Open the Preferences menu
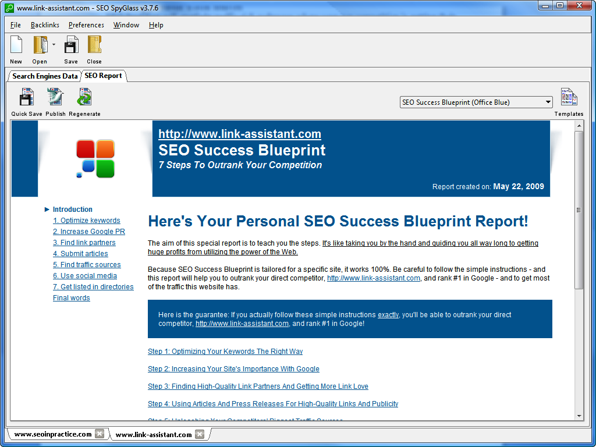The height and width of the screenshot is (447, 596). 86,25
